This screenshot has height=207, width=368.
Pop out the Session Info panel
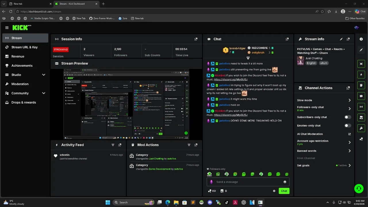(196, 39)
